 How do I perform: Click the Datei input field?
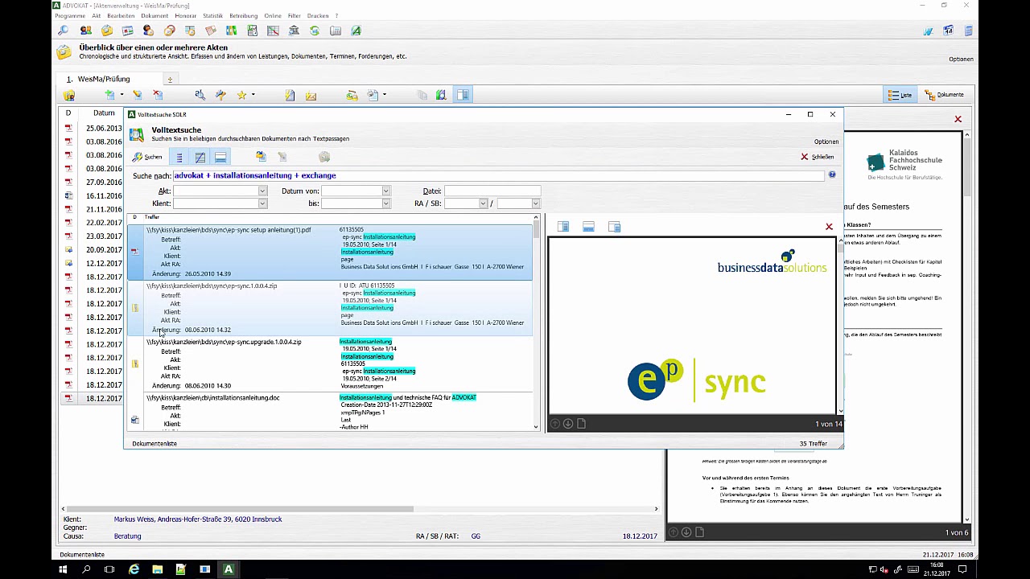[492, 191]
